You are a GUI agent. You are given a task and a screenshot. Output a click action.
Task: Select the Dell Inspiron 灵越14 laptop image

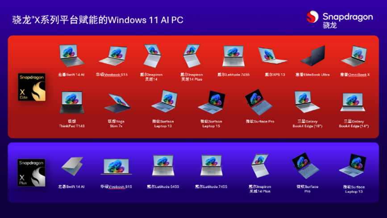[x=152, y=56]
